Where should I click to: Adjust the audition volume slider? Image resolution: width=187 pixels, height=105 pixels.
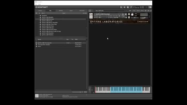76,92
